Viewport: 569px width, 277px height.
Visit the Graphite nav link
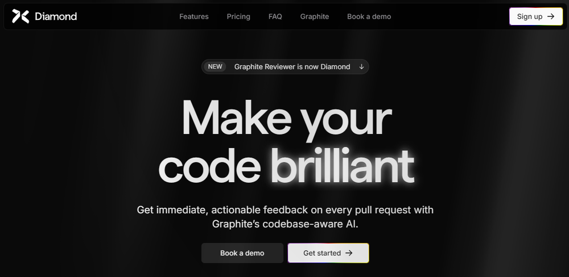pos(315,16)
